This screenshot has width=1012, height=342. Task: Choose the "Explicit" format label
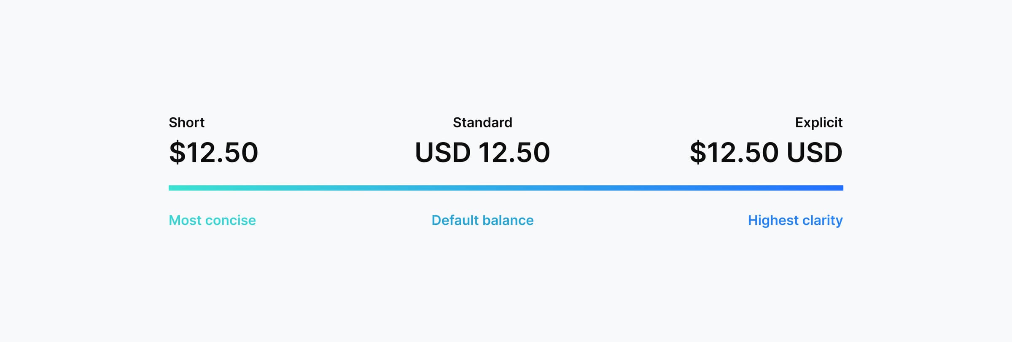[818, 122]
